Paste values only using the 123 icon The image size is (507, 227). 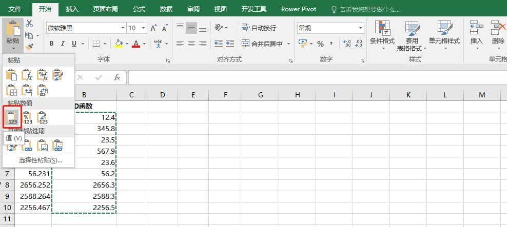tap(12, 117)
